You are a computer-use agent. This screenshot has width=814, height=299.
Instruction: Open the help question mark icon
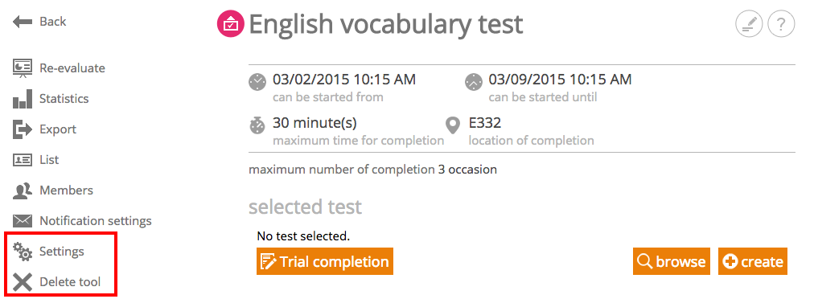click(781, 24)
